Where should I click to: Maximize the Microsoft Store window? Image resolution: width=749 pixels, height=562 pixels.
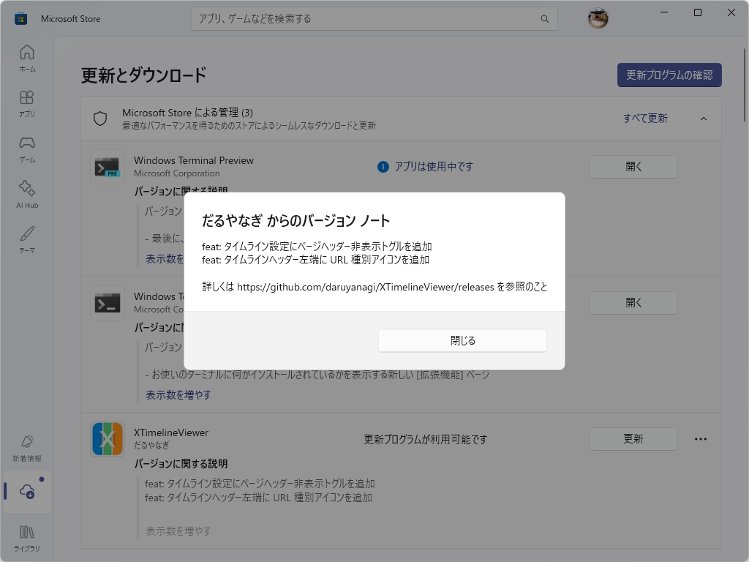[697, 12]
